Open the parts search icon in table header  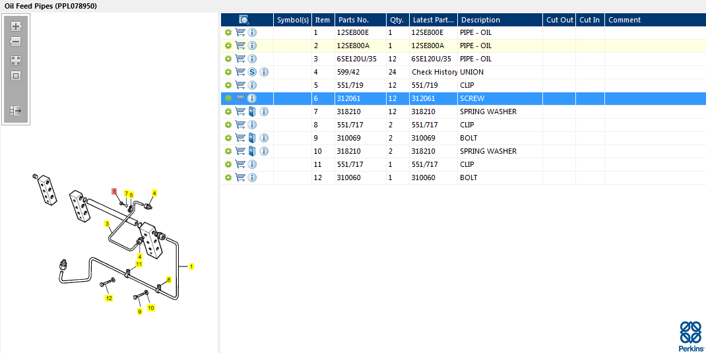pyautogui.click(x=244, y=20)
